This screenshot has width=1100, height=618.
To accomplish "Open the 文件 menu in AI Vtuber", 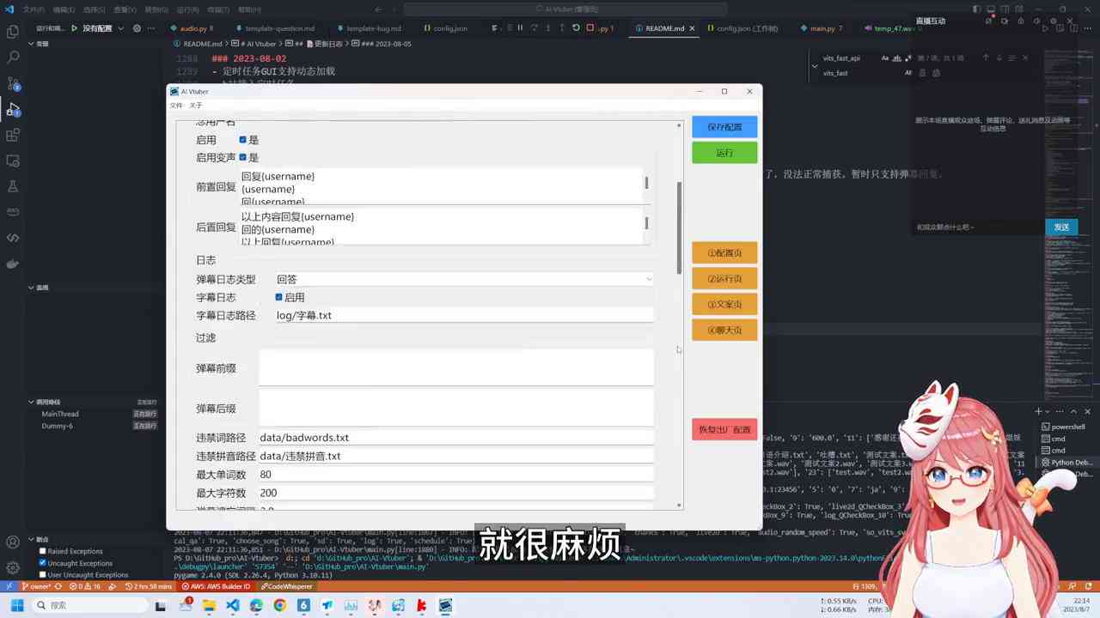I will tap(176, 105).
